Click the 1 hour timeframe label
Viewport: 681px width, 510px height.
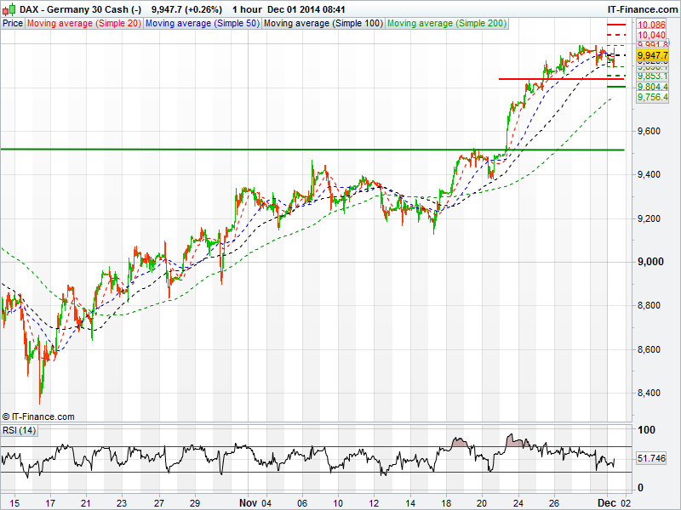(245, 9)
